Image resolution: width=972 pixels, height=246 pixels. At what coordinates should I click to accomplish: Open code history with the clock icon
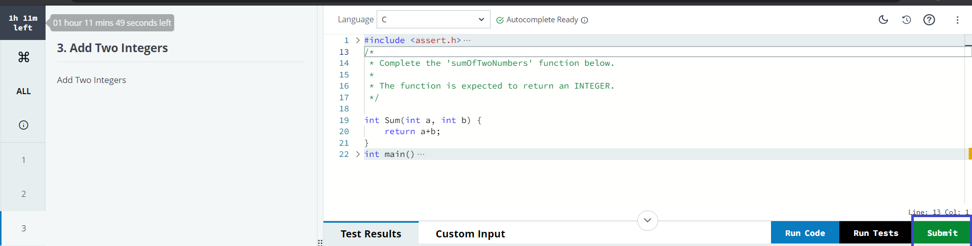[906, 20]
